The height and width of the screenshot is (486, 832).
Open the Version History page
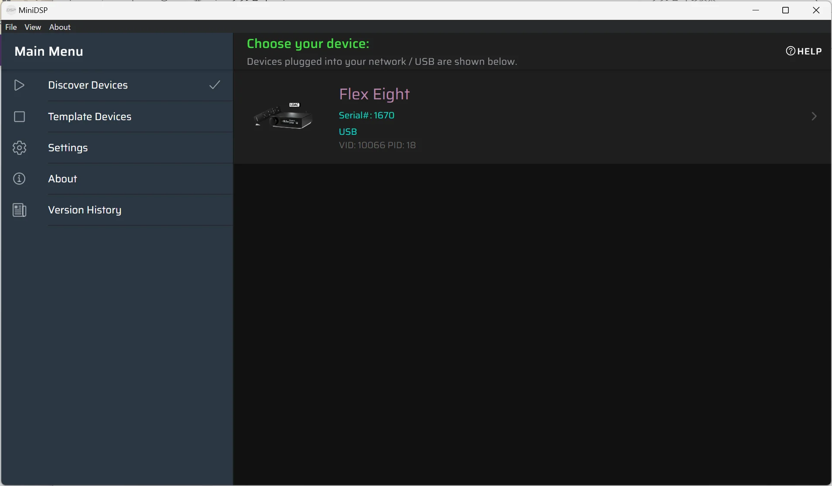coord(85,210)
